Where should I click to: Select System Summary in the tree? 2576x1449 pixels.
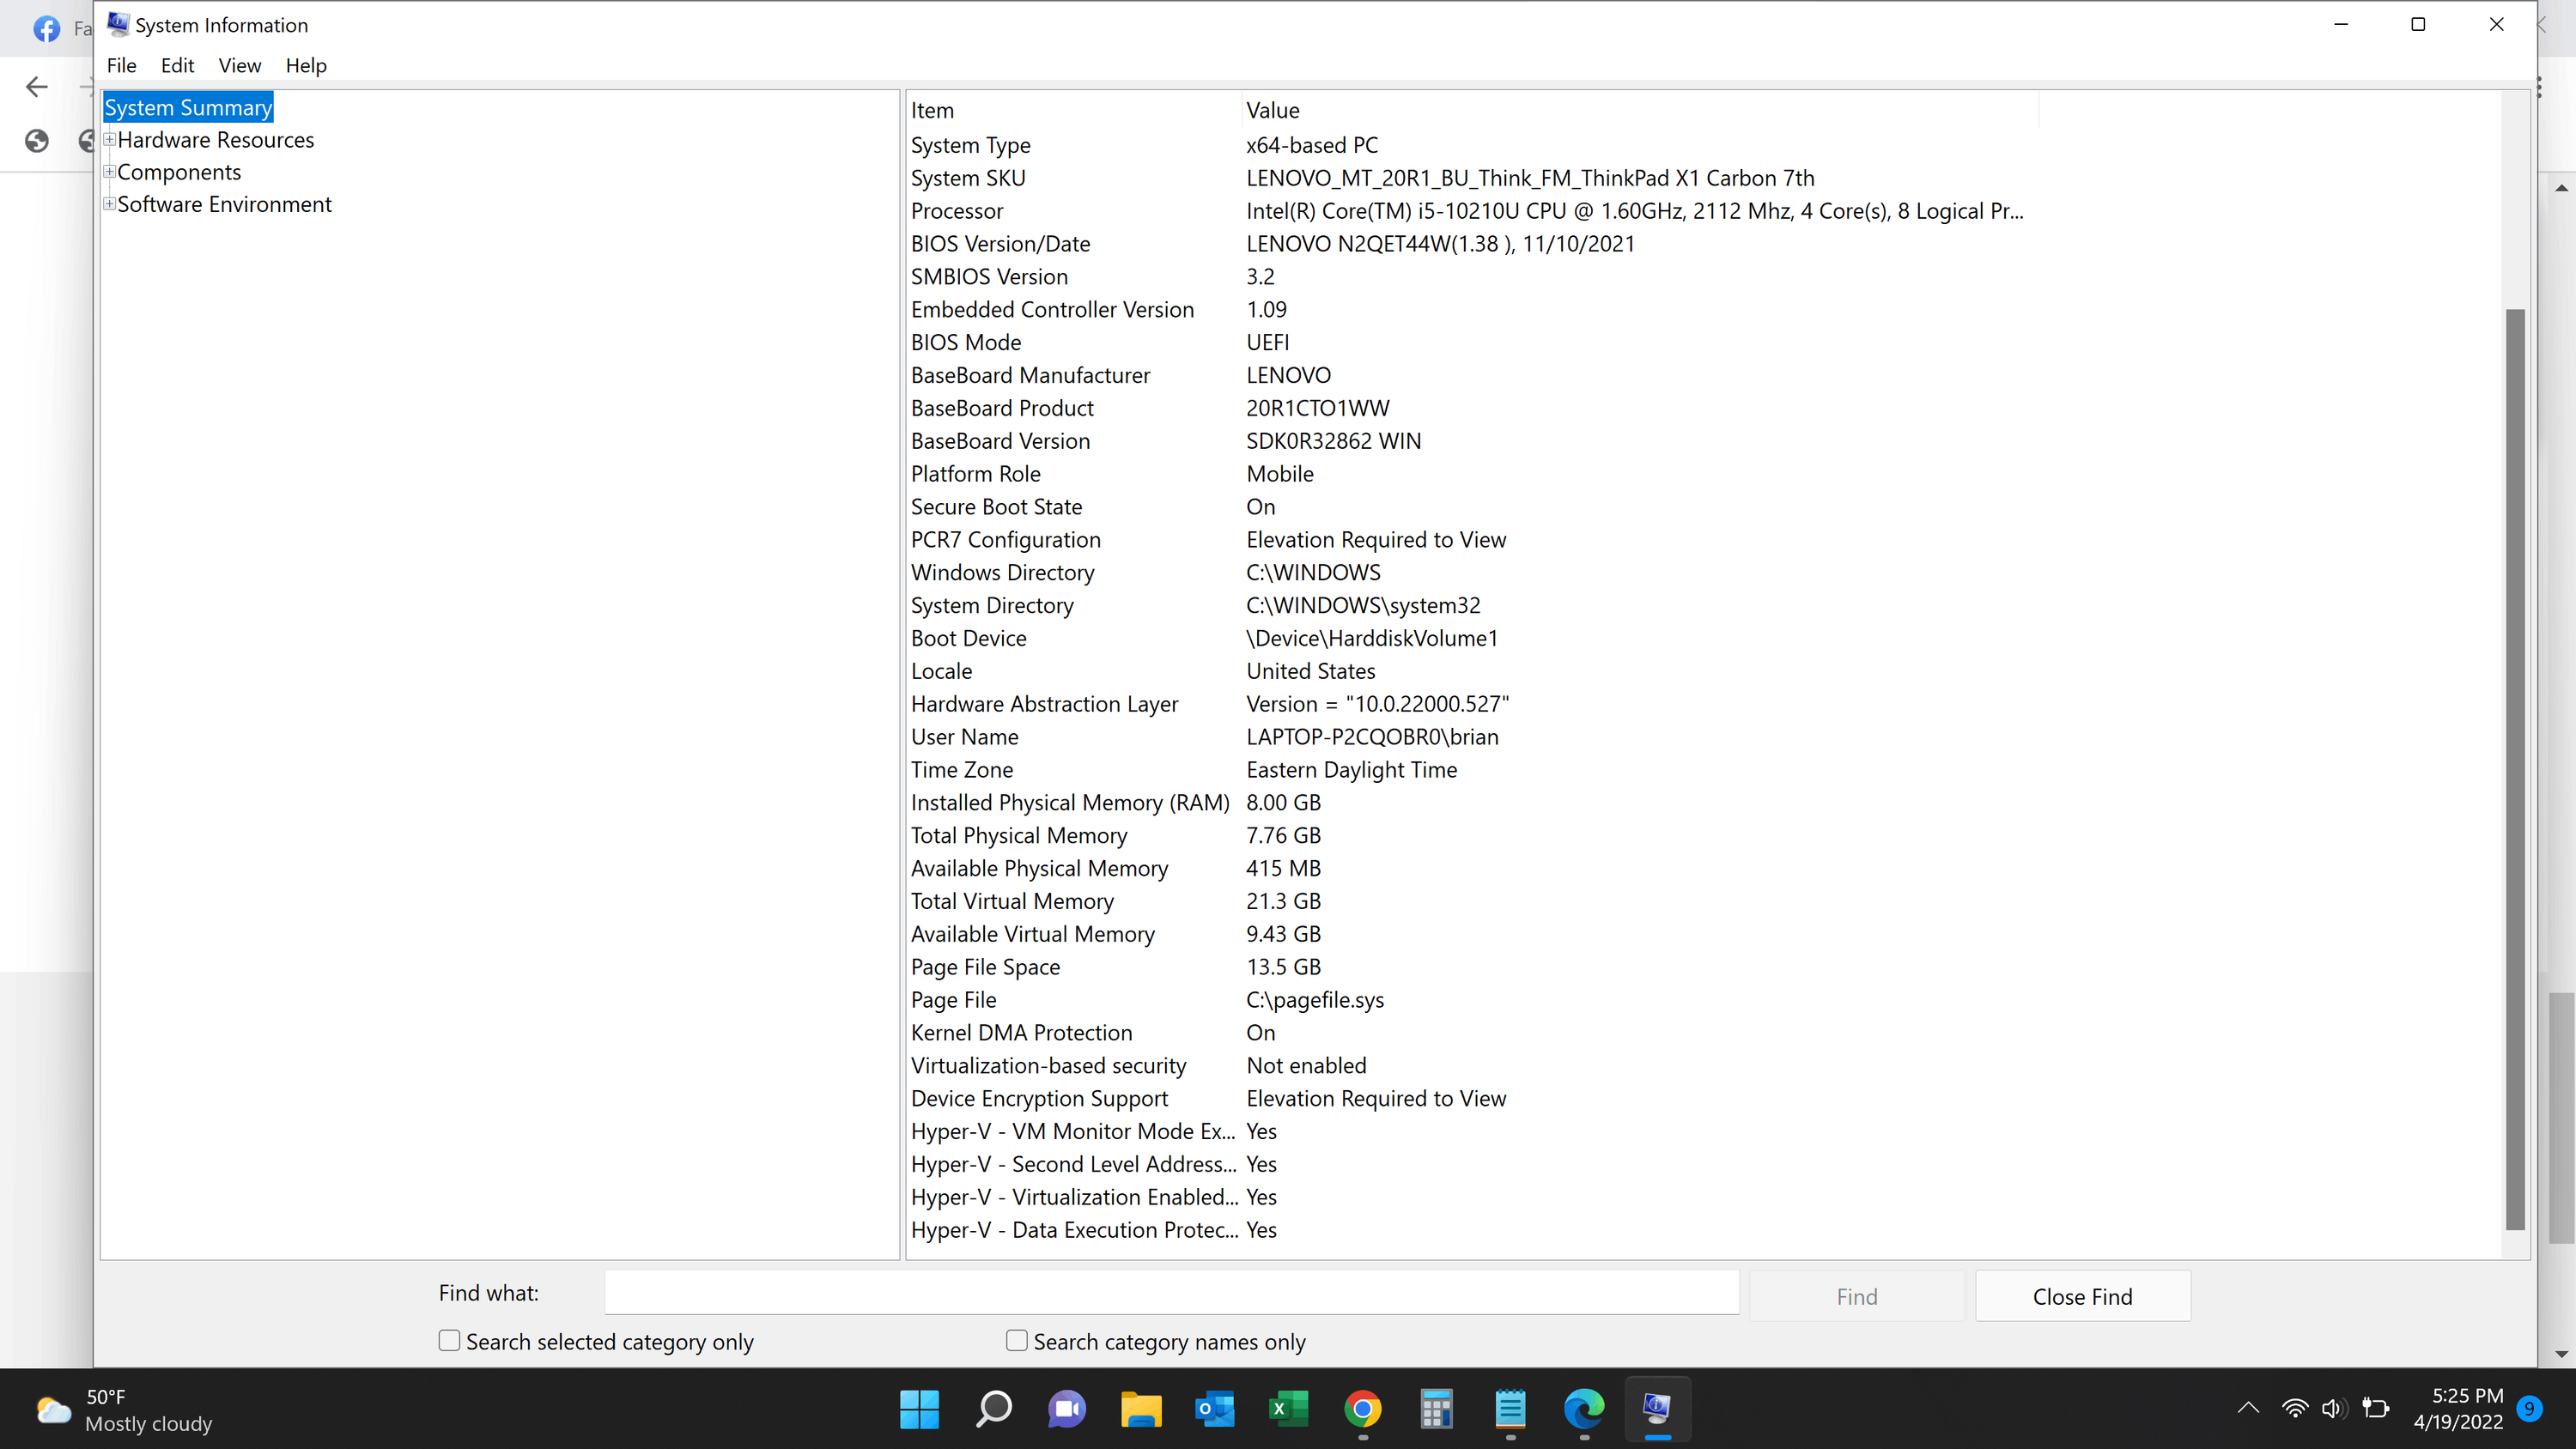[188, 108]
